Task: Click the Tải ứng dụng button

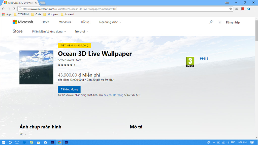Action: coord(69,89)
